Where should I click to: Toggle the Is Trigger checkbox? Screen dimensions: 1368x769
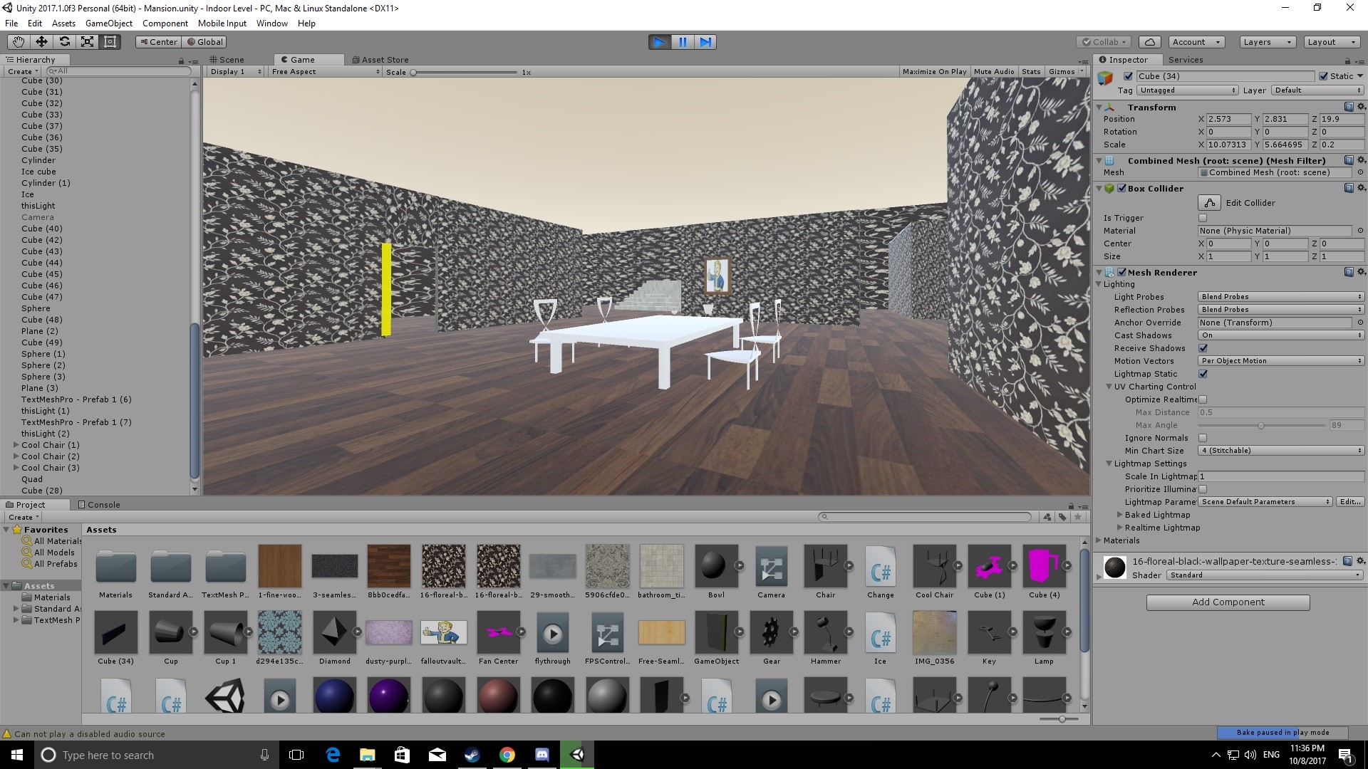(1203, 218)
